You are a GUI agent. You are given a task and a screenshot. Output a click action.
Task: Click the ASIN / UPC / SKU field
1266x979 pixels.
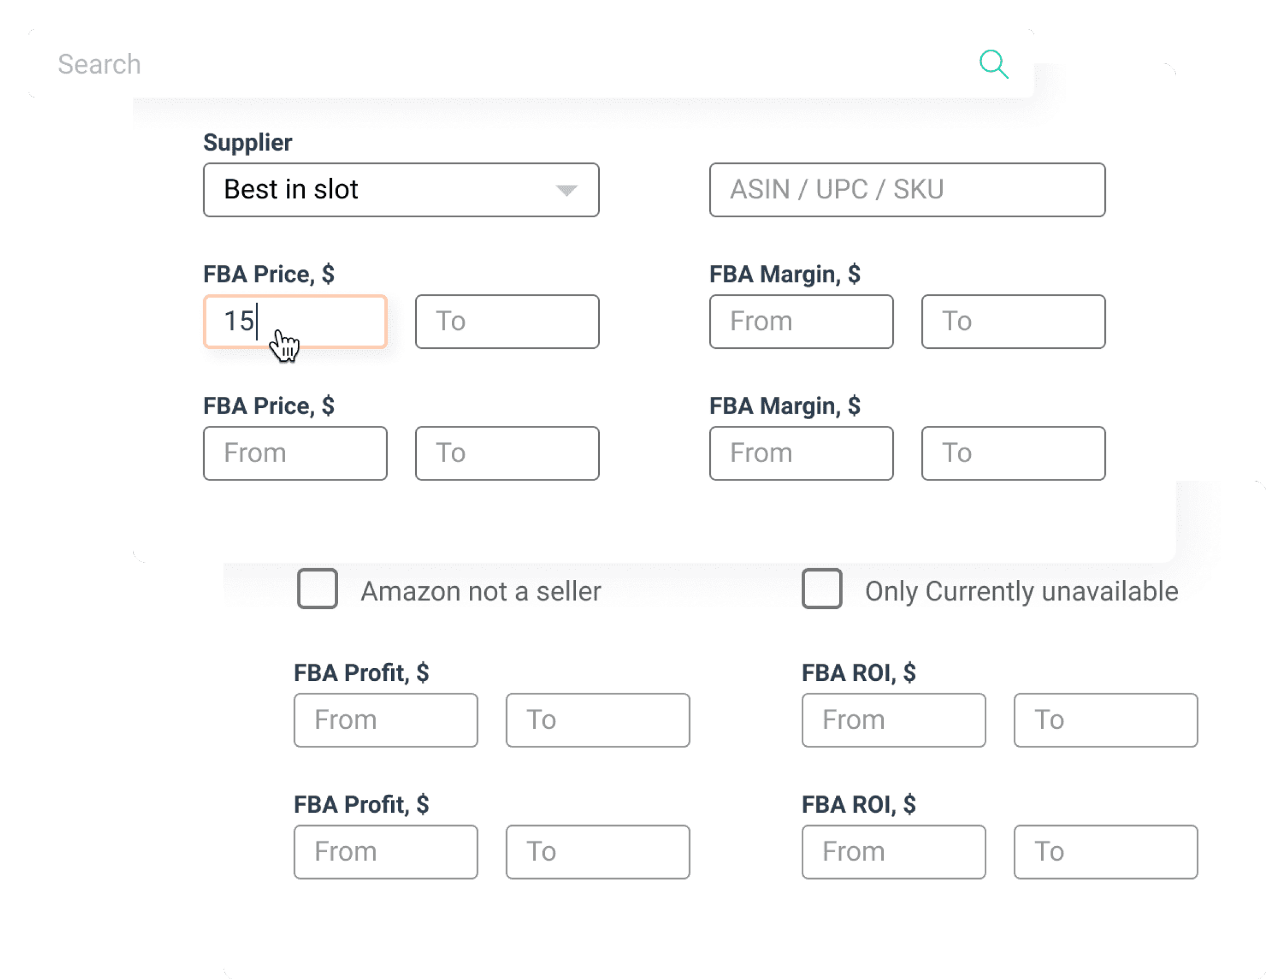907,190
